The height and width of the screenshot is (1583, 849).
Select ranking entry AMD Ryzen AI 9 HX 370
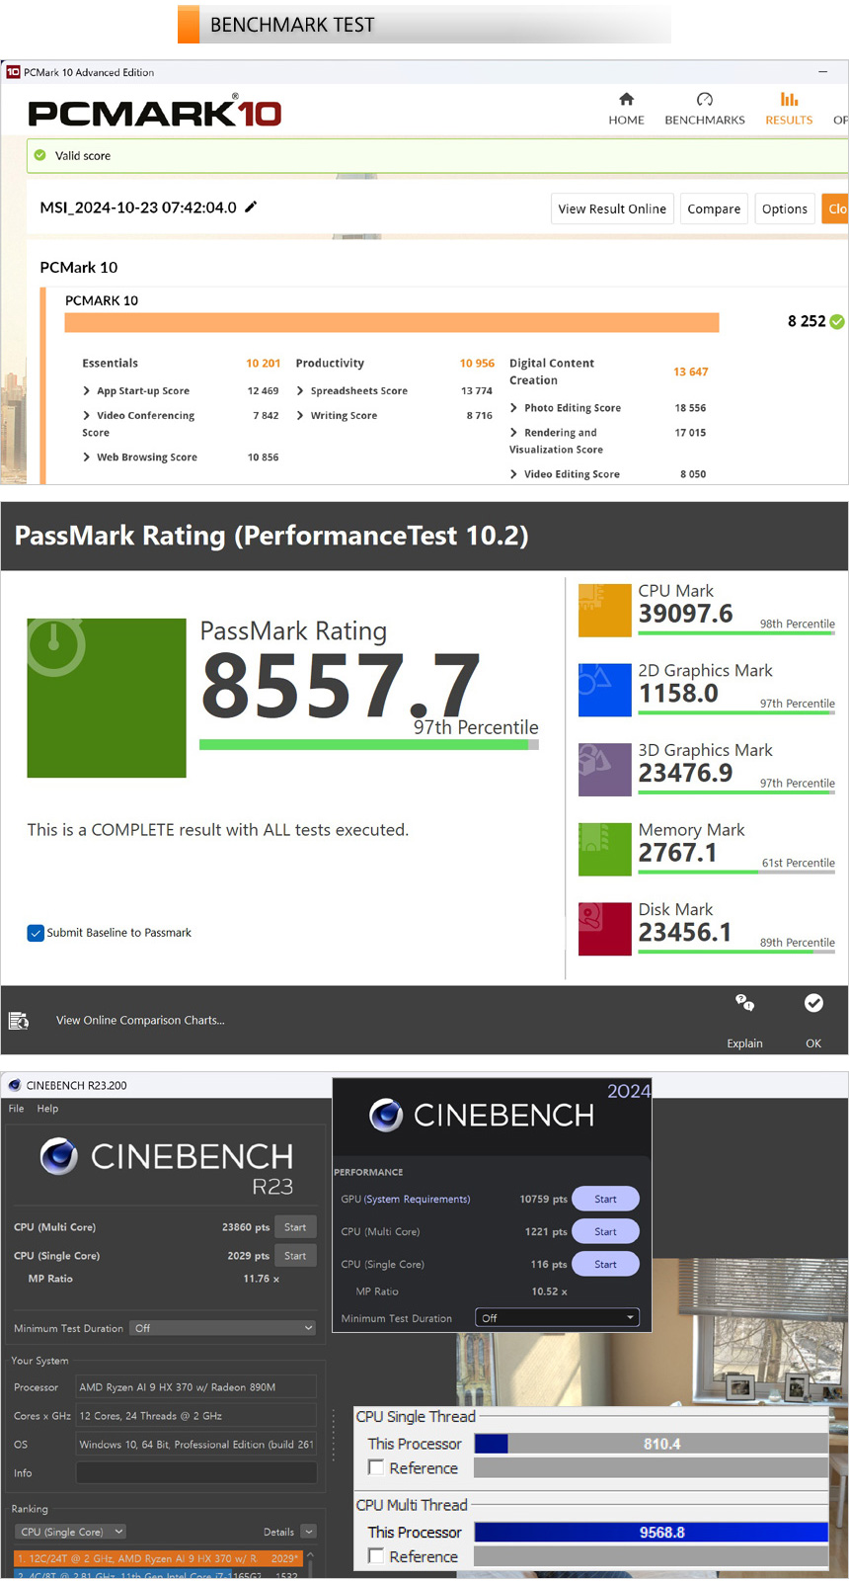pyautogui.click(x=157, y=1558)
